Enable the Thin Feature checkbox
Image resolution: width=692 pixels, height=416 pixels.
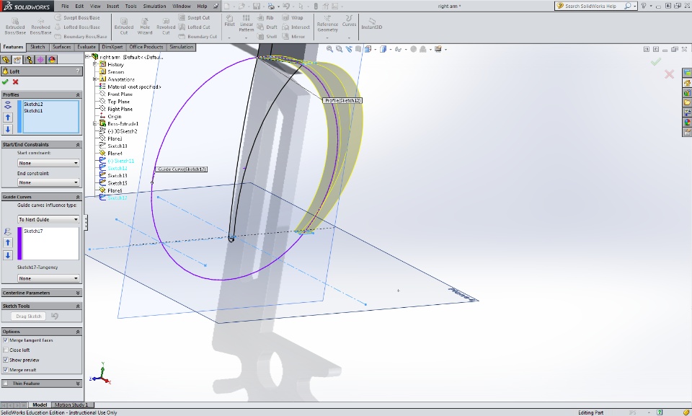(x=6, y=384)
